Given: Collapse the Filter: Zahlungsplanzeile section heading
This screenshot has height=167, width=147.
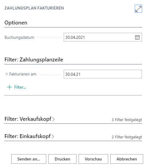Looking at the screenshot, I should pos(34,60).
